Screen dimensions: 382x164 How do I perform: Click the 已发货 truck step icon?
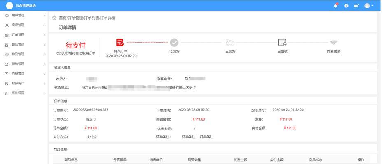(x=230, y=43)
